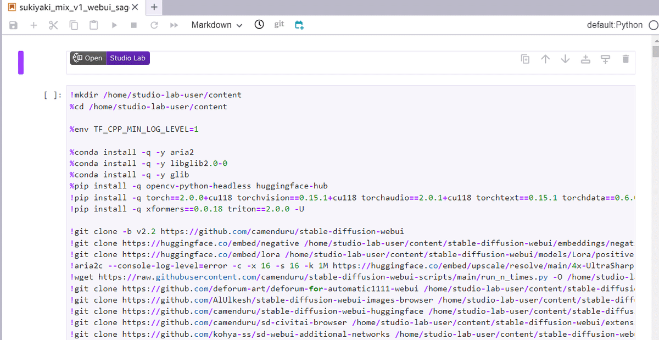This screenshot has width=659, height=340.
Task: Click the line '!mkdir /home/studio-lab-user/content'
Action: coord(155,95)
